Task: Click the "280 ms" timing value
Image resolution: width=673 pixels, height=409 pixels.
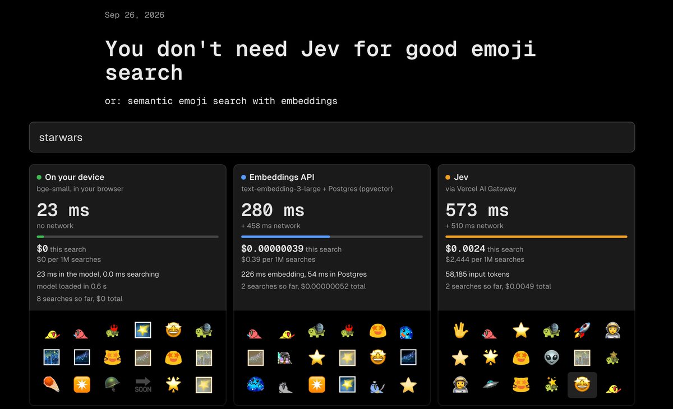Action: click(273, 210)
